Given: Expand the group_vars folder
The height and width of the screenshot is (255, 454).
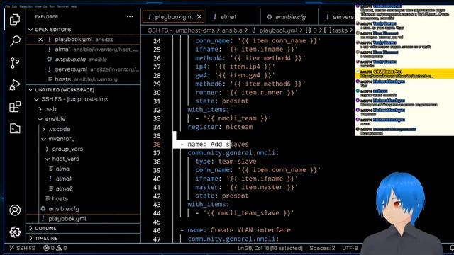Looking at the screenshot, I should point(48,149).
